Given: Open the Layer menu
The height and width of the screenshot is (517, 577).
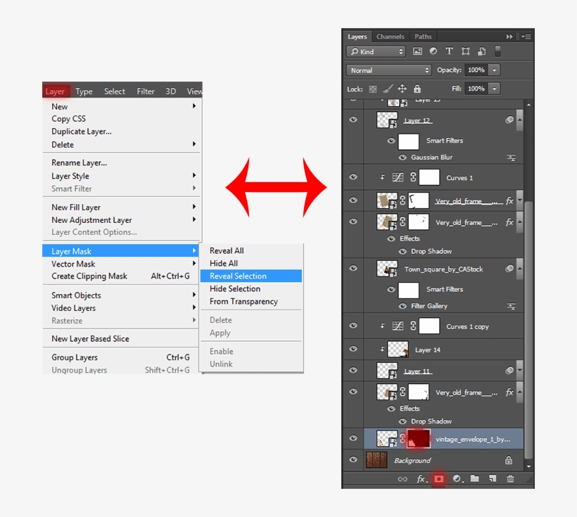Looking at the screenshot, I should coord(55,91).
